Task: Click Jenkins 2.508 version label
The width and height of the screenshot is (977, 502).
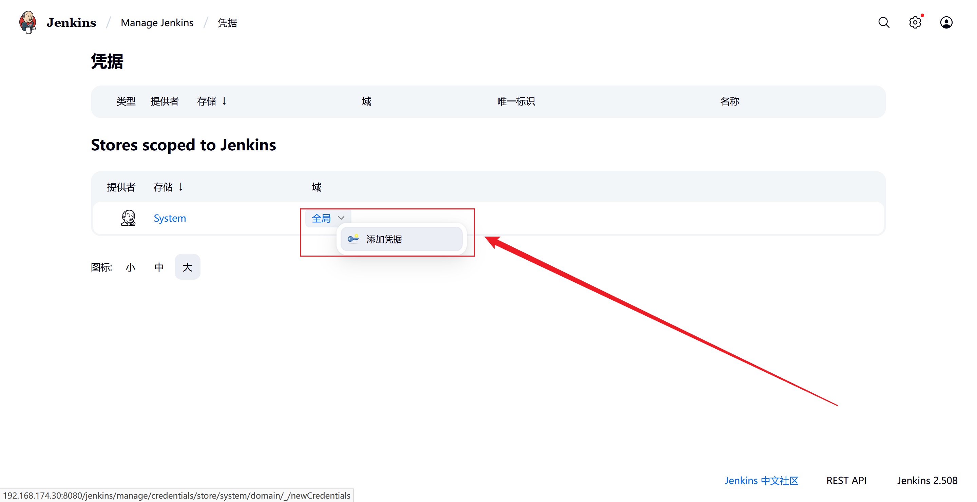Action: (x=927, y=480)
